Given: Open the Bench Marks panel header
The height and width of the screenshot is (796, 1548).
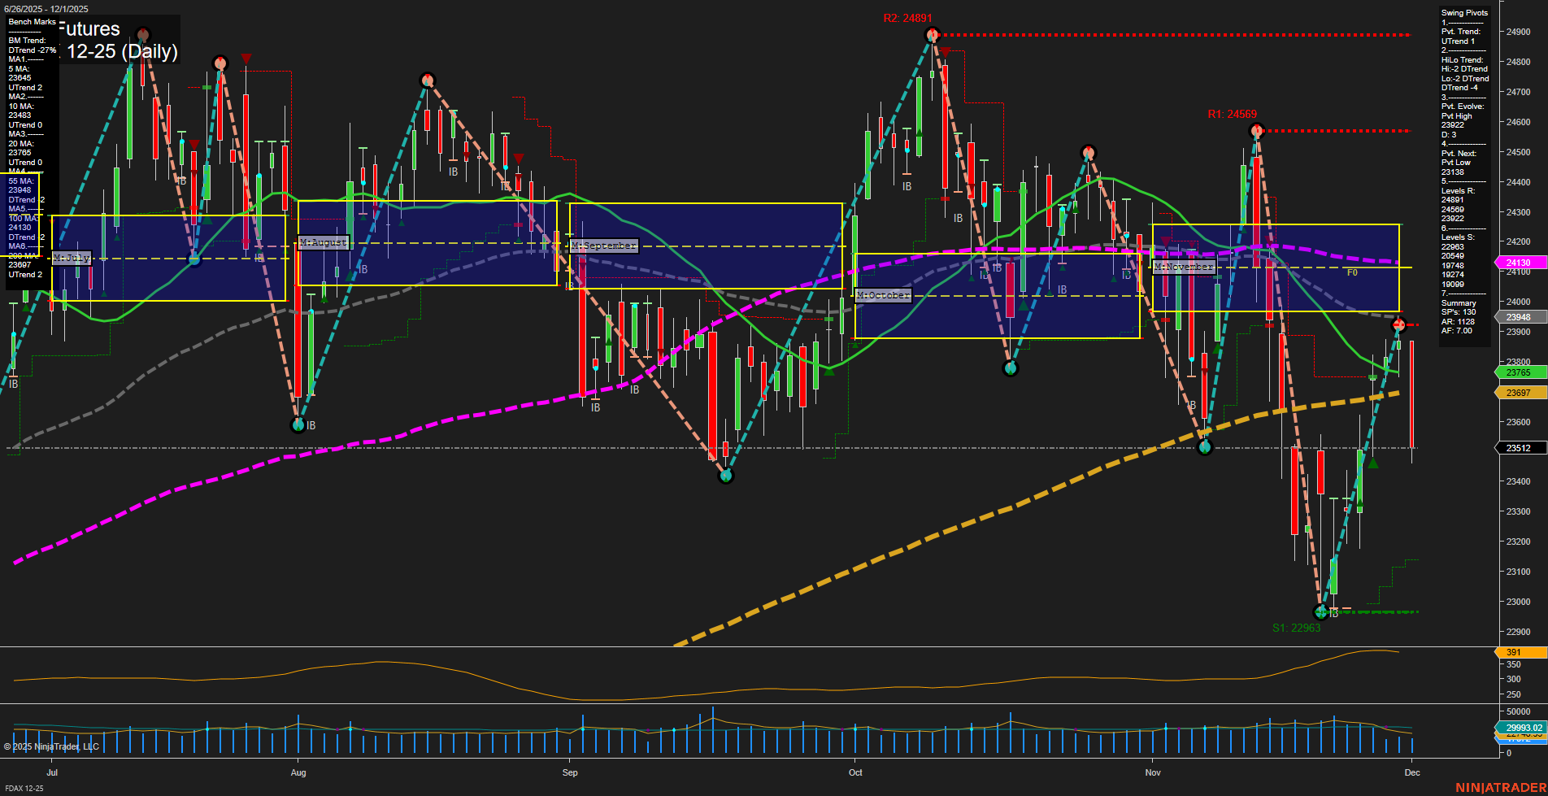Looking at the screenshot, I should tap(31, 21).
